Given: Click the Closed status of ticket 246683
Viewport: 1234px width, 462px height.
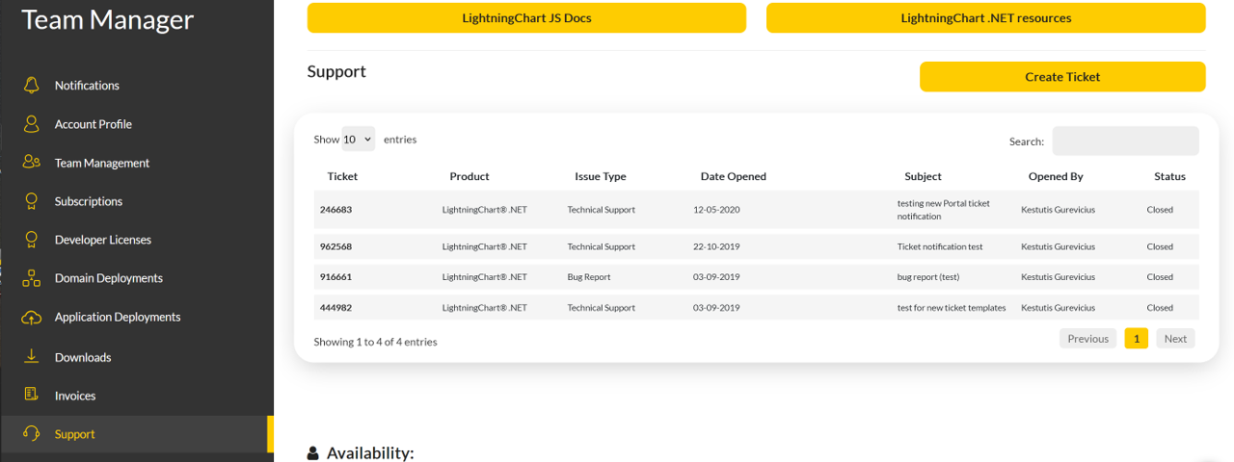Looking at the screenshot, I should (x=1160, y=210).
